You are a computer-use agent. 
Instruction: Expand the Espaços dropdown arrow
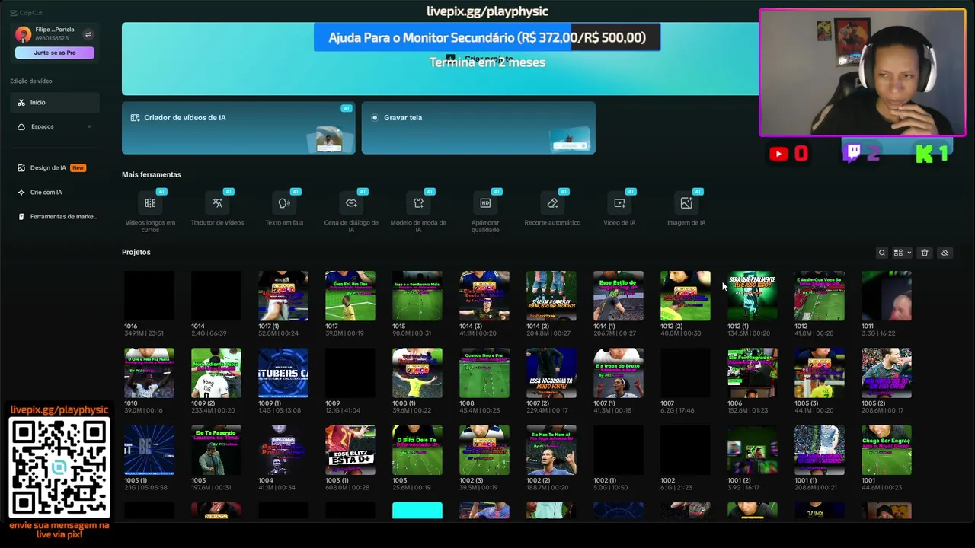tap(89, 126)
